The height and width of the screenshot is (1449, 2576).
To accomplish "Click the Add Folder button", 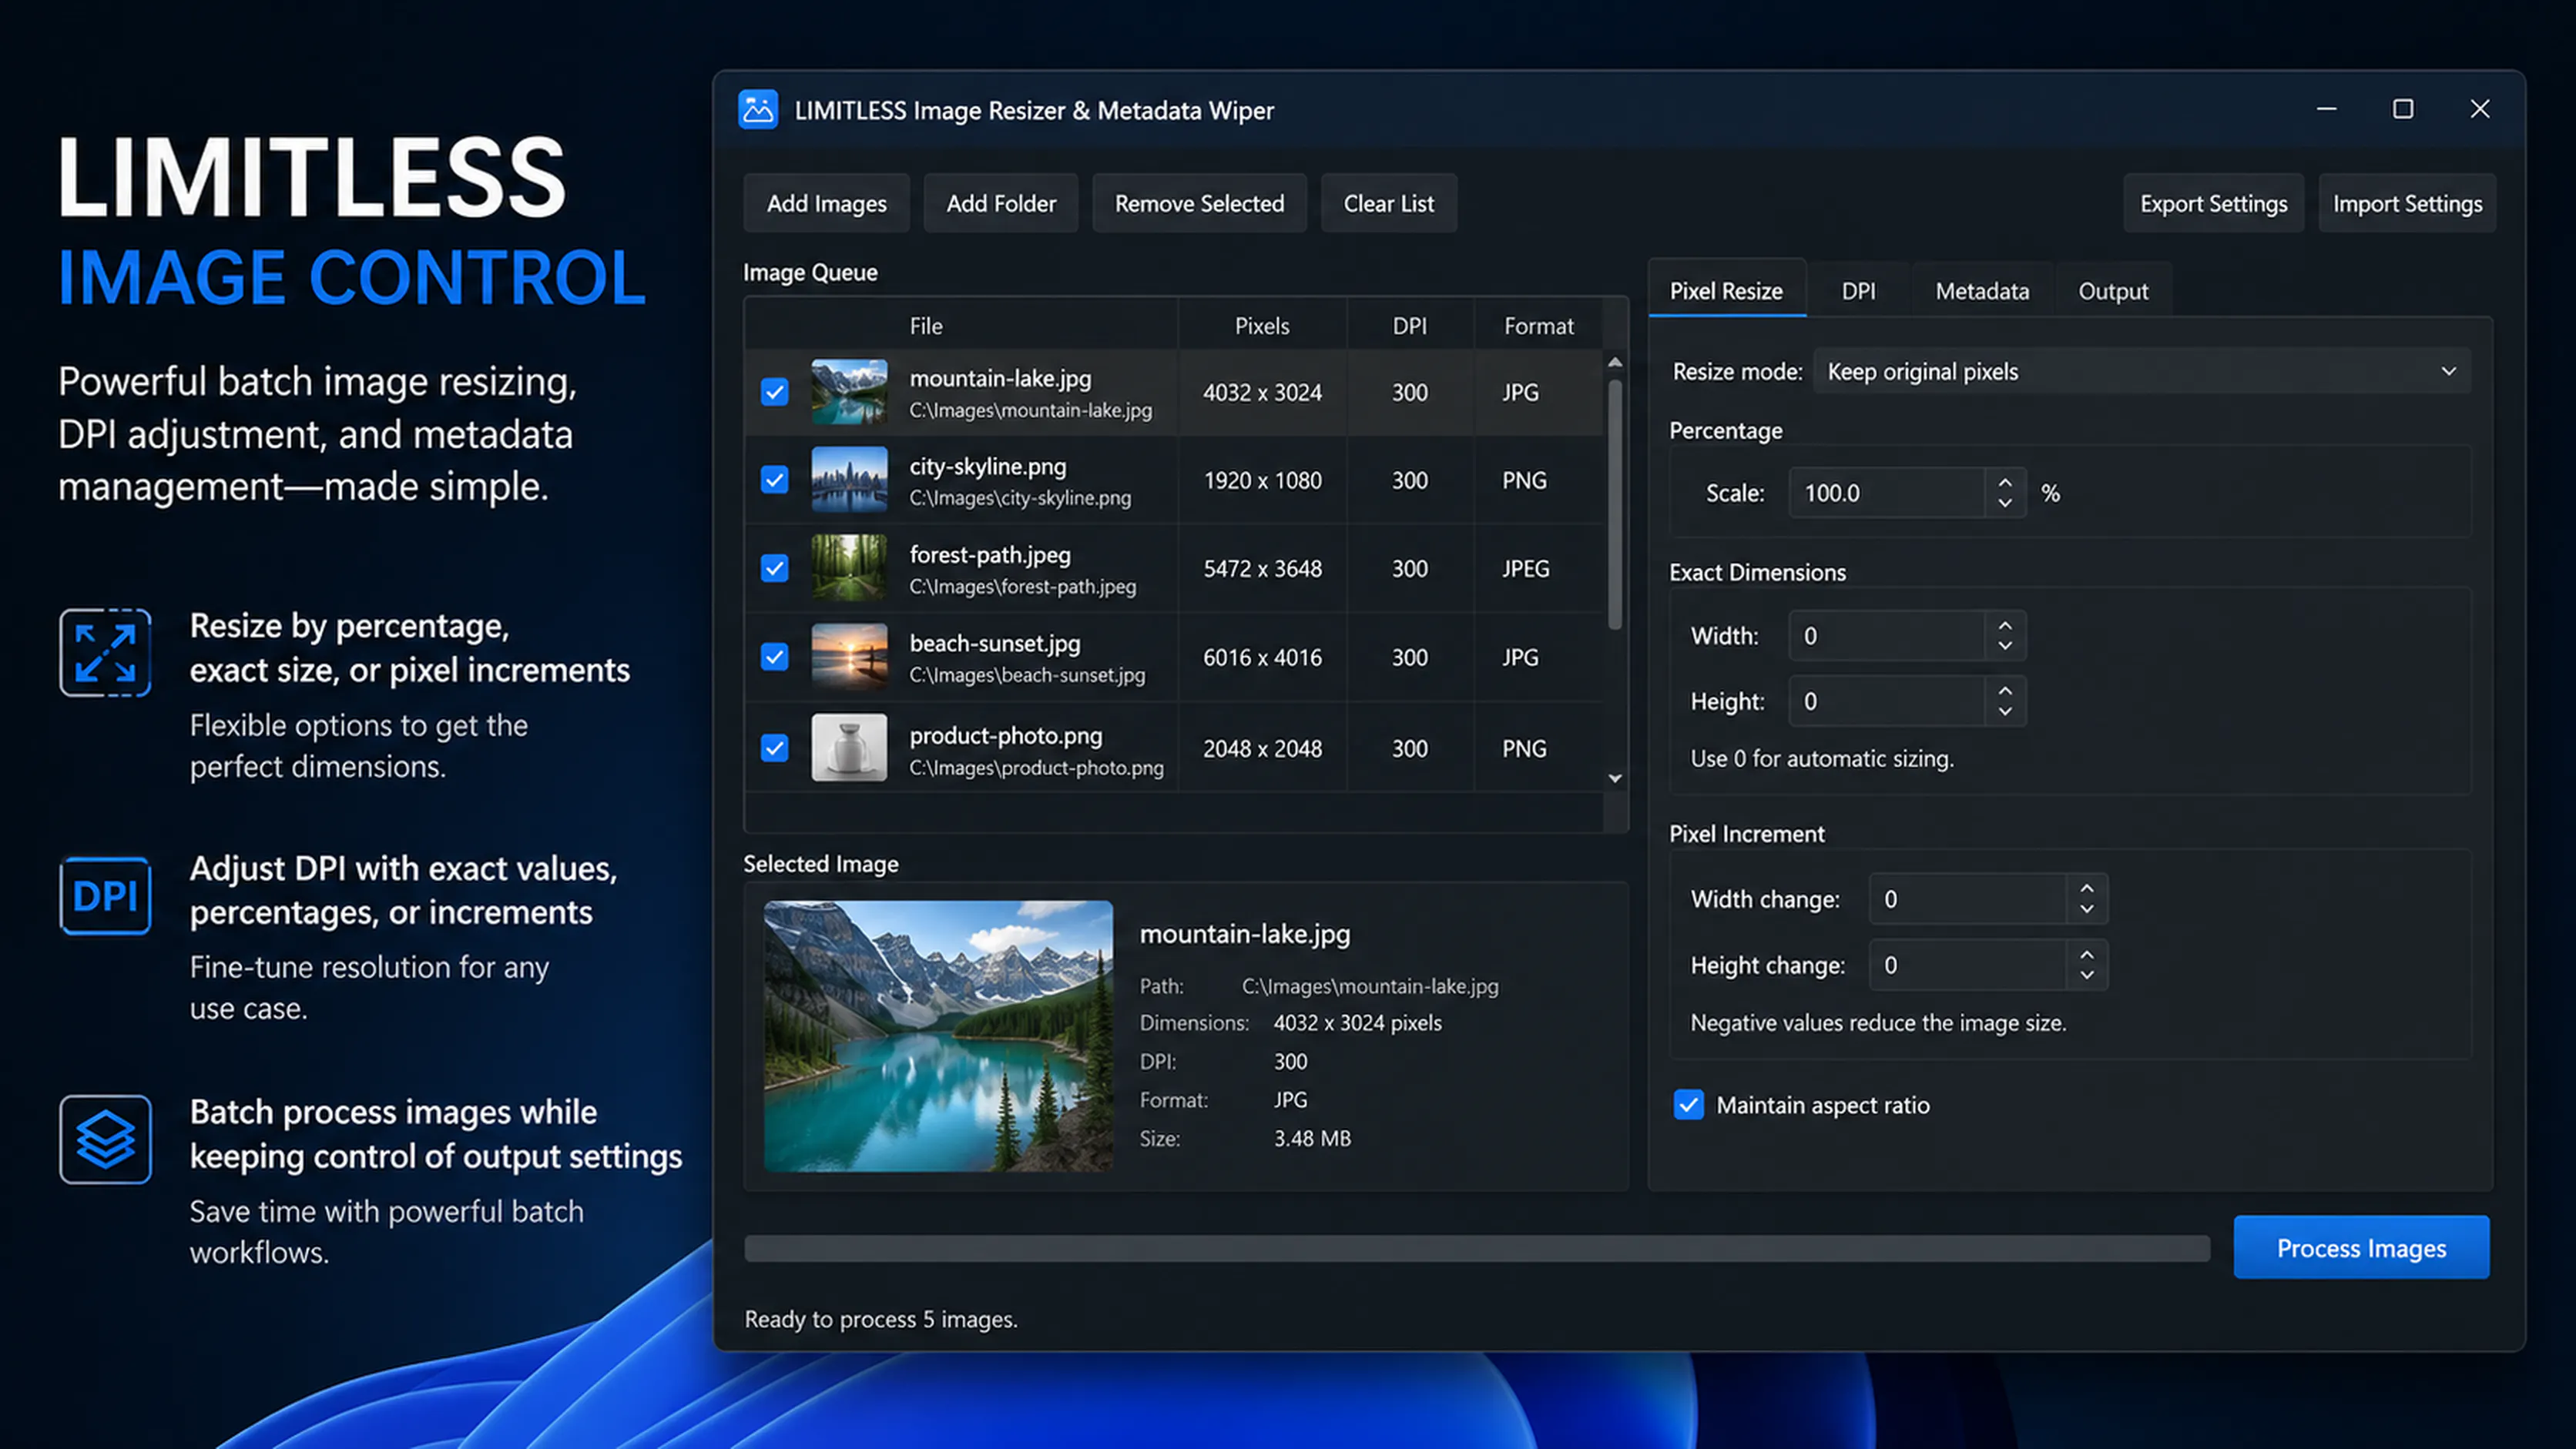I will pyautogui.click(x=1001, y=204).
